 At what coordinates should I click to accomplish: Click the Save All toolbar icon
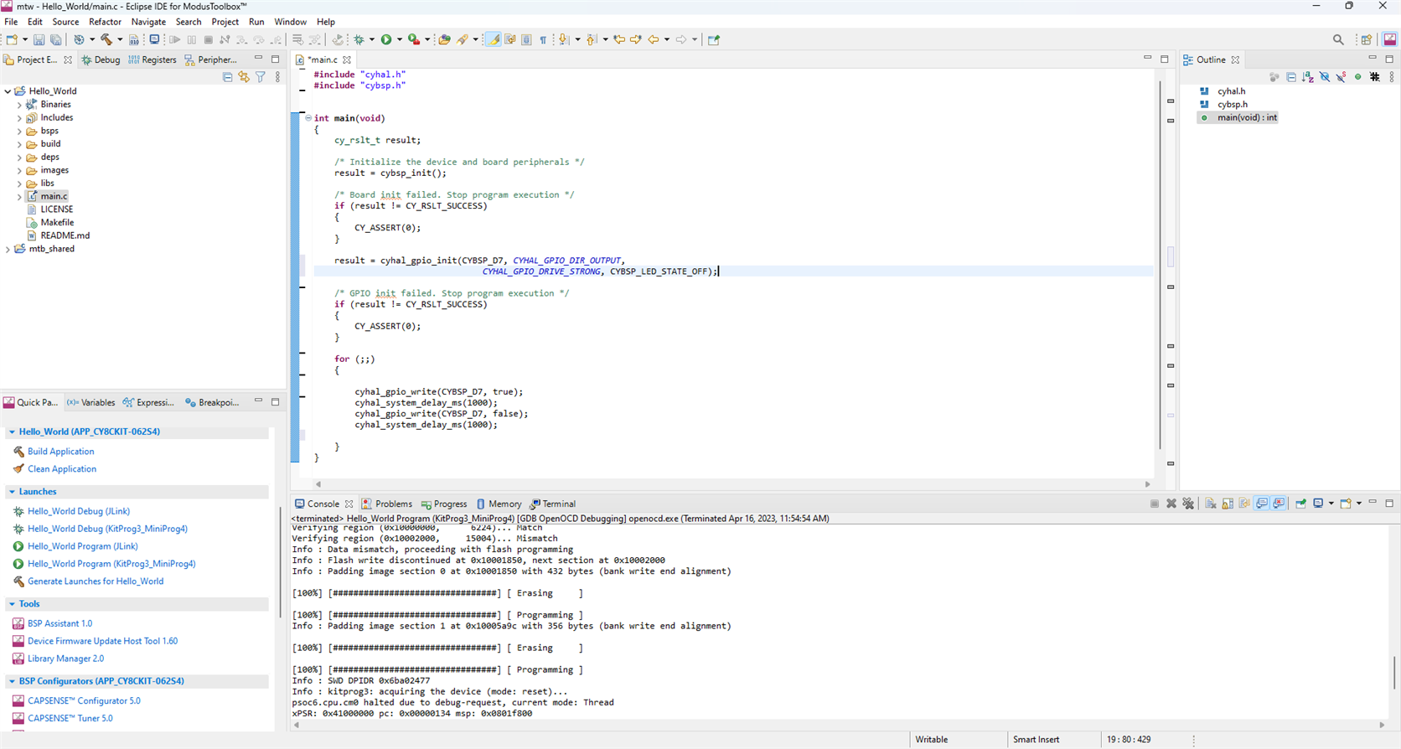(55, 39)
